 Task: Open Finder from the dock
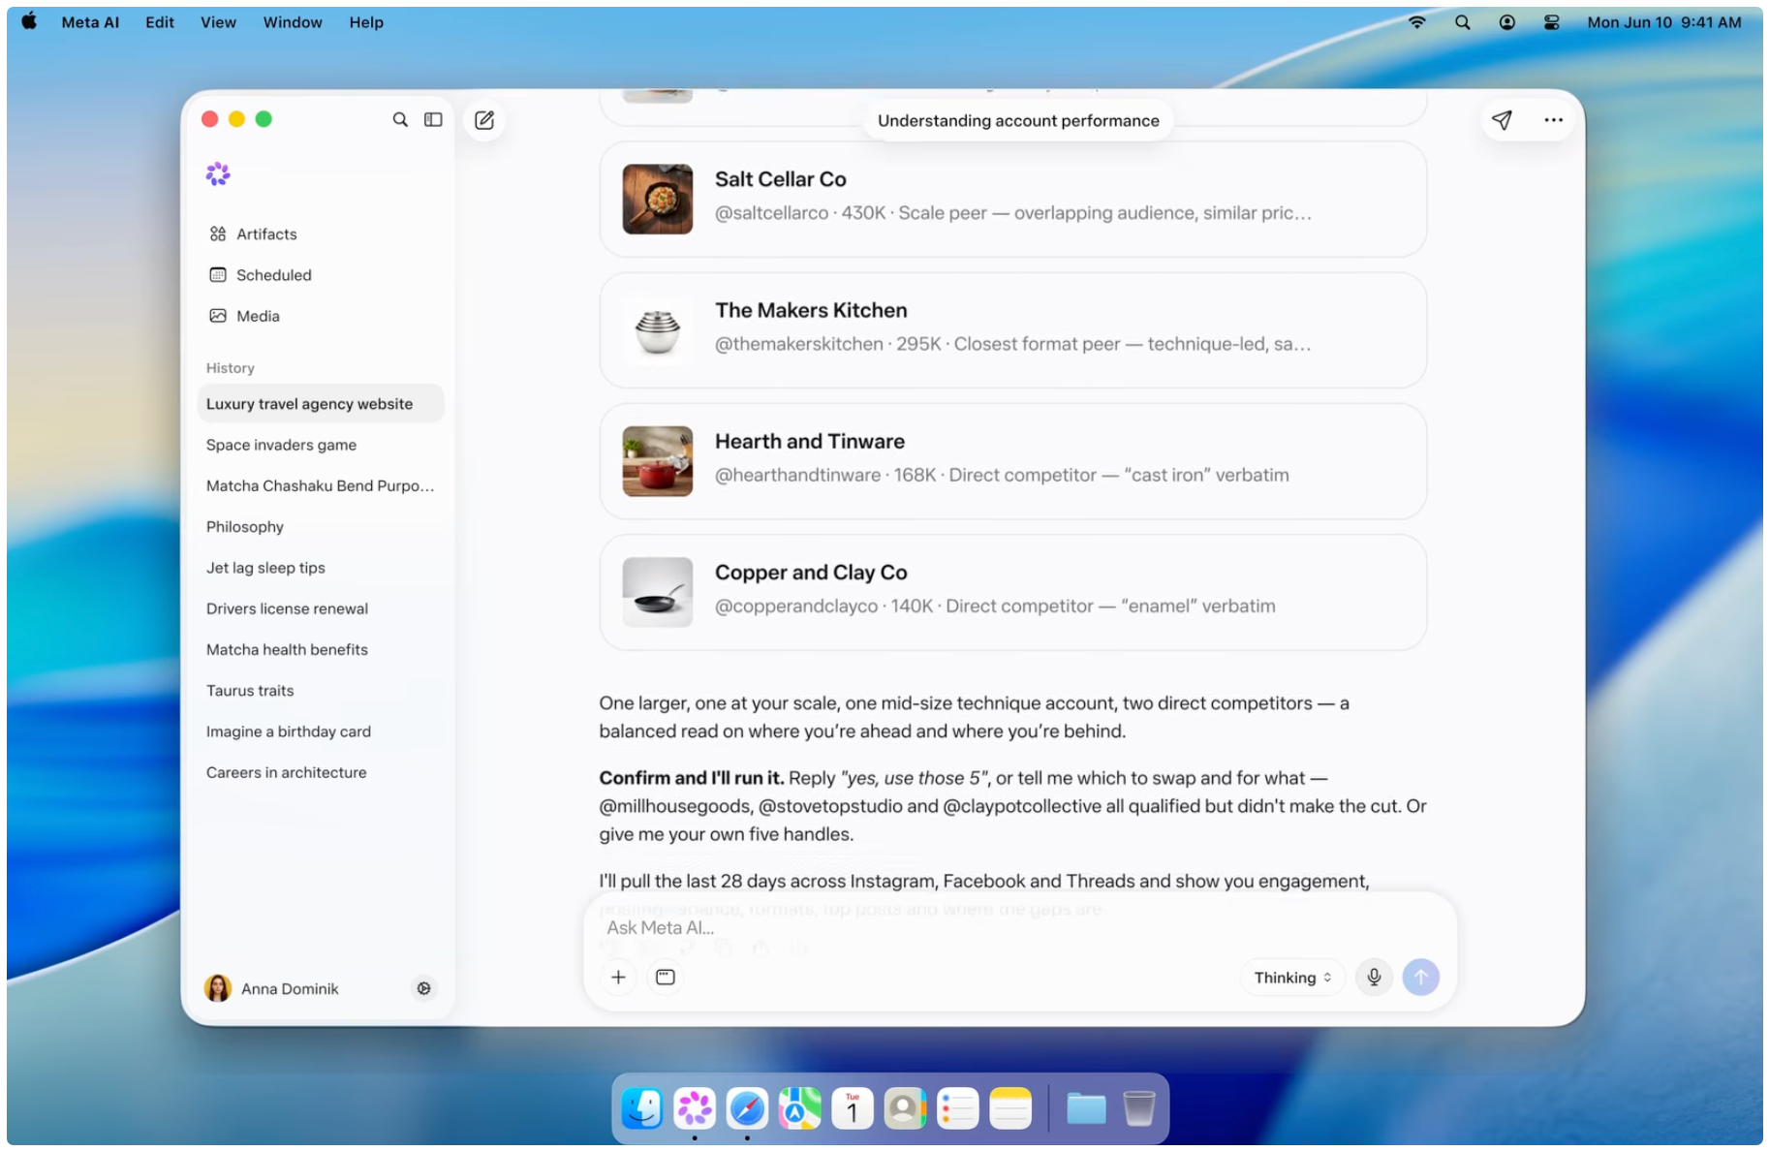point(642,1108)
